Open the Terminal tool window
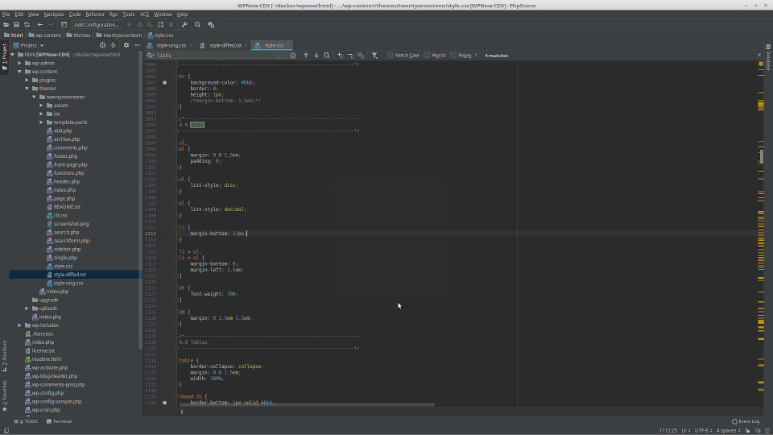773x435 pixels. pyautogui.click(x=59, y=421)
